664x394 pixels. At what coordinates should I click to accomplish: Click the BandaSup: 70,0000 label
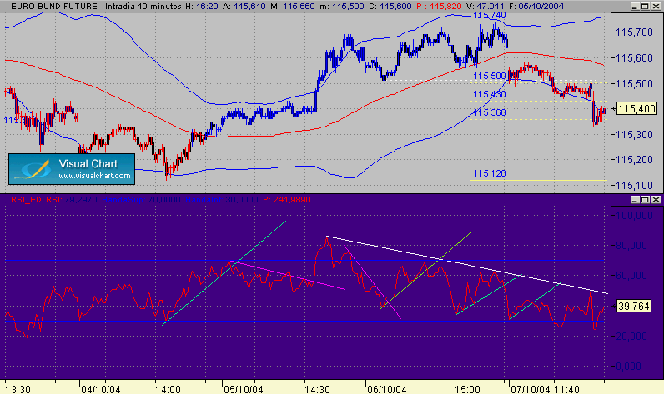click(141, 200)
